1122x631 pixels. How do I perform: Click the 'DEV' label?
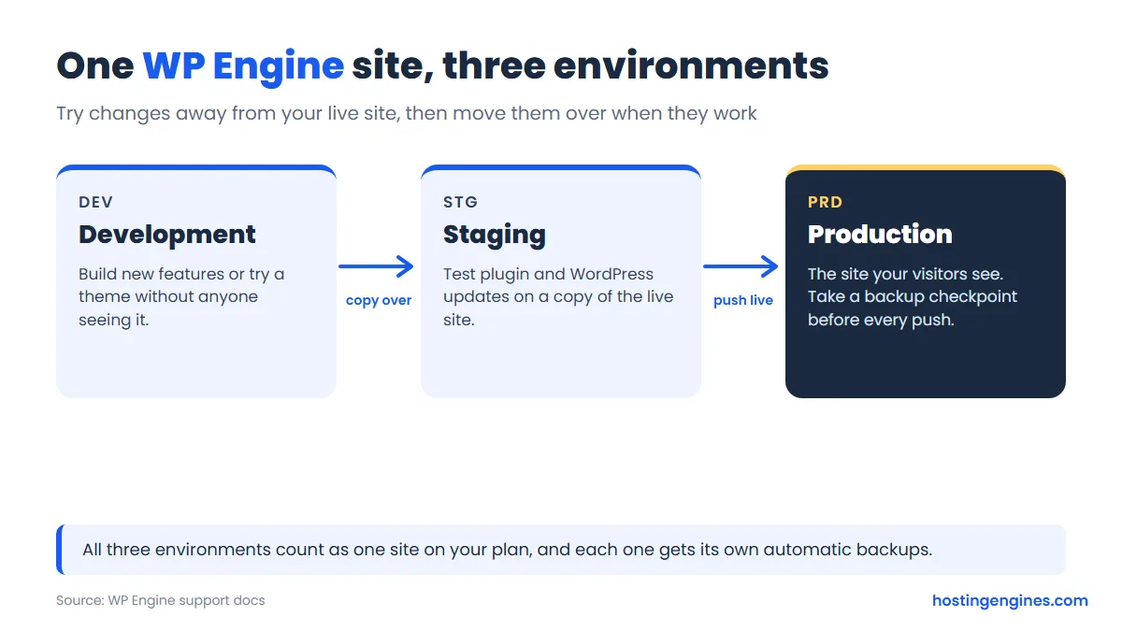pyautogui.click(x=95, y=202)
